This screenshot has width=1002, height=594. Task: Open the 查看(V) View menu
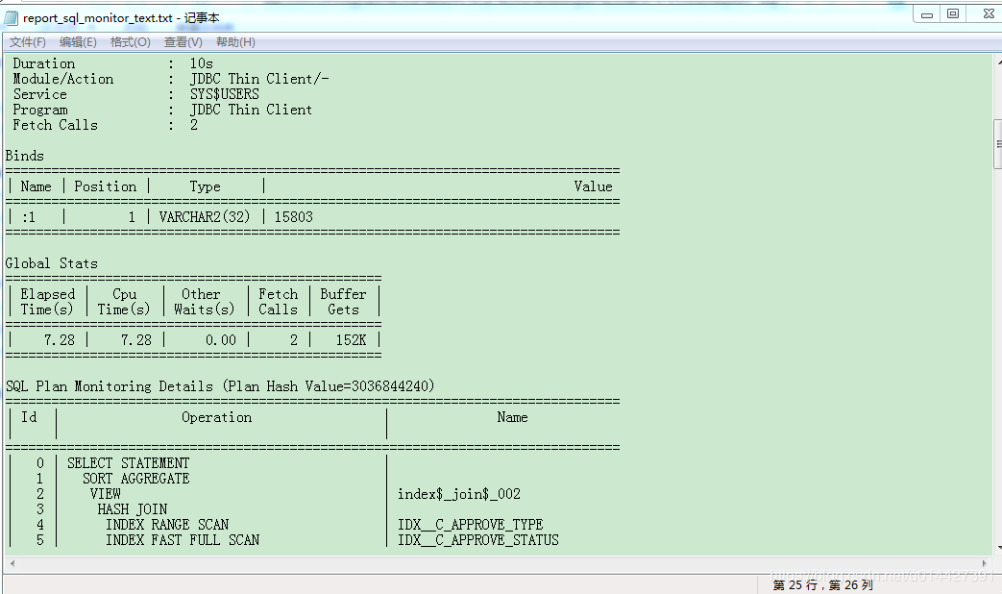click(183, 42)
